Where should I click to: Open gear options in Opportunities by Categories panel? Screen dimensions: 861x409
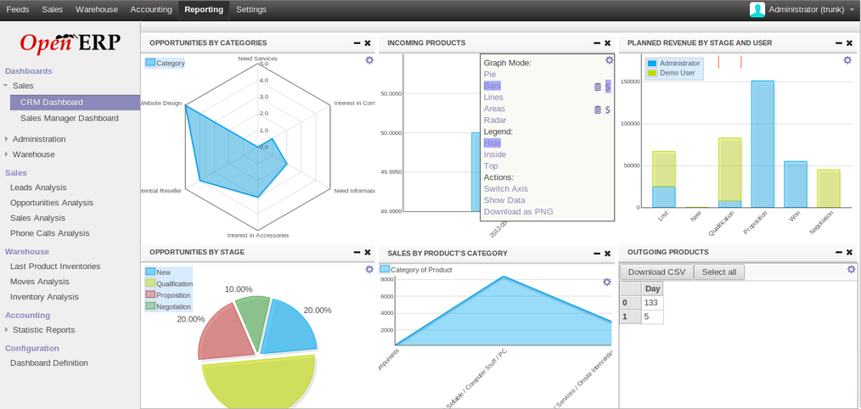tap(369, 60)
